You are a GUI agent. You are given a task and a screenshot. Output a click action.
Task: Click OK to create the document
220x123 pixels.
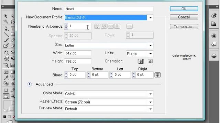pos(184,9)
